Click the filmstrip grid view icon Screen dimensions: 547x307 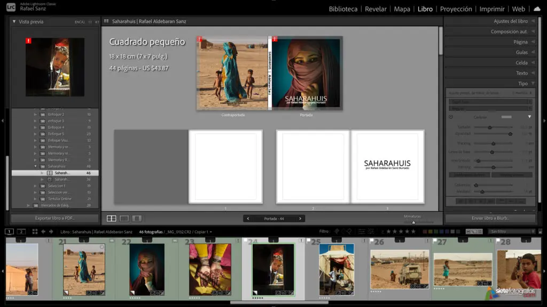(x=35, y=232)
